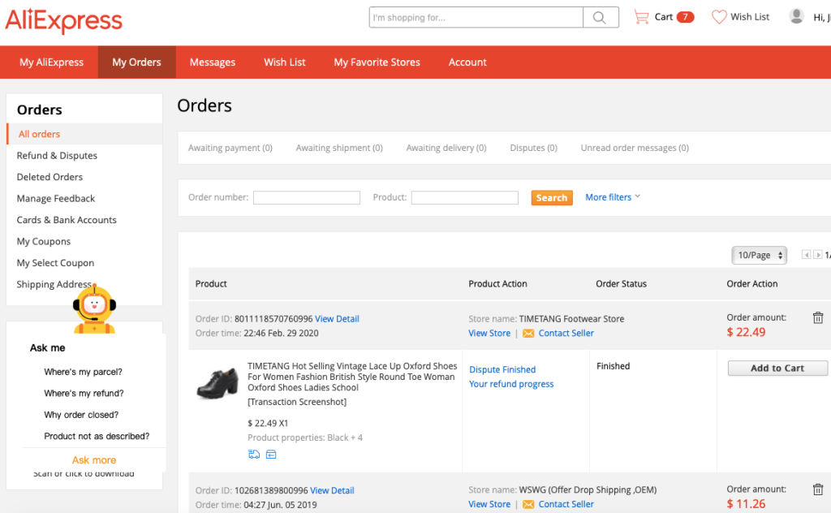
Task: Open Refund & Disputes
Action: (x=57, y=155)
